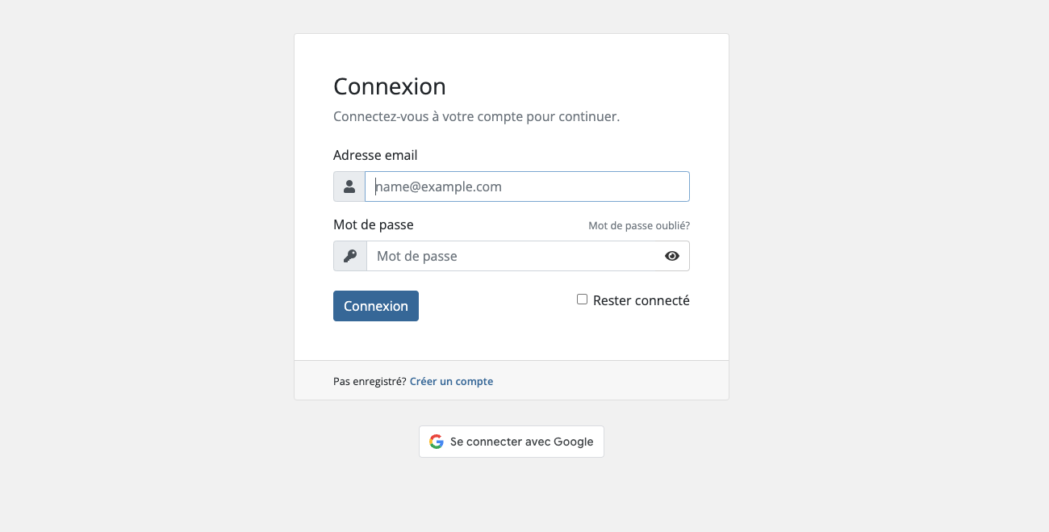Click the user silhouette icon beside email field
The height and width of the screenshot is (532, 1049).
pyautogui.click(x=349, y=186)
